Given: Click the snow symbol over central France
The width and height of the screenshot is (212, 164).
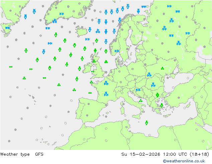Looking at the screenshot, I should 106,94.
